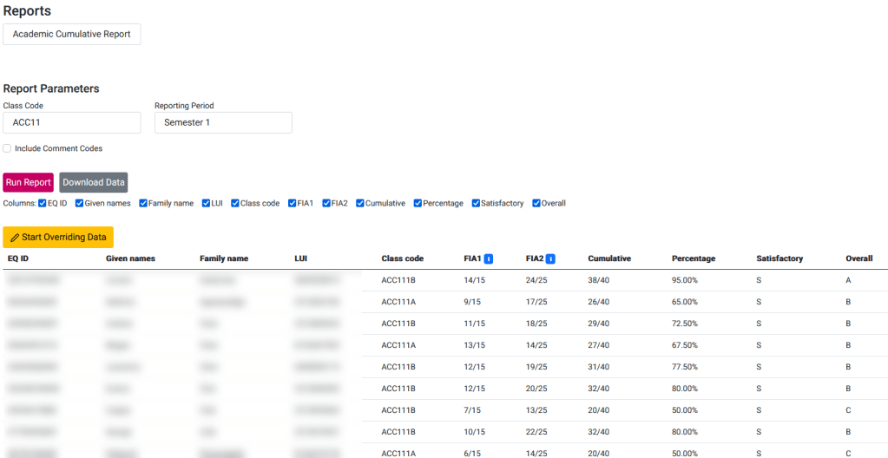Click the Percentage column header

coord(693,258)
